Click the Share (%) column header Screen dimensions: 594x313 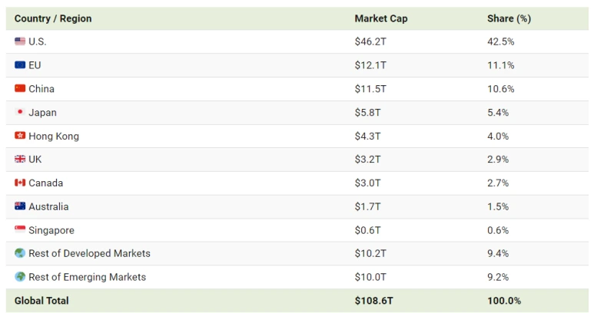(509, 18)
